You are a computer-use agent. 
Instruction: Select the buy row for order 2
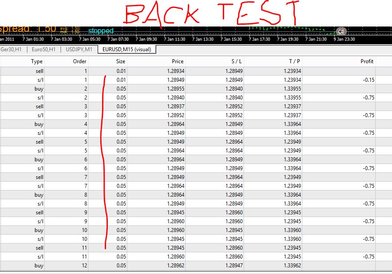point(196,89)
